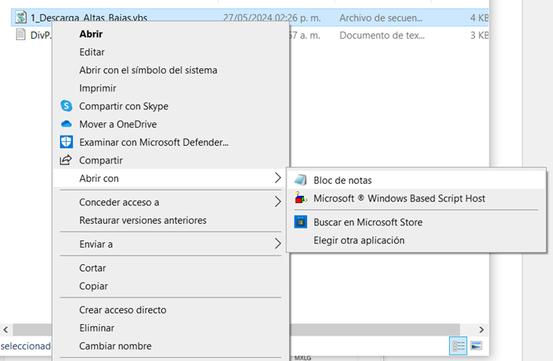The height and width of the screenshot is (361, 553).
Task: Click the horizontal scrollbar right arrow
Action: (482, 329)
